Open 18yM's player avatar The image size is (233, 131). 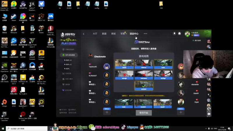point(181,102)
